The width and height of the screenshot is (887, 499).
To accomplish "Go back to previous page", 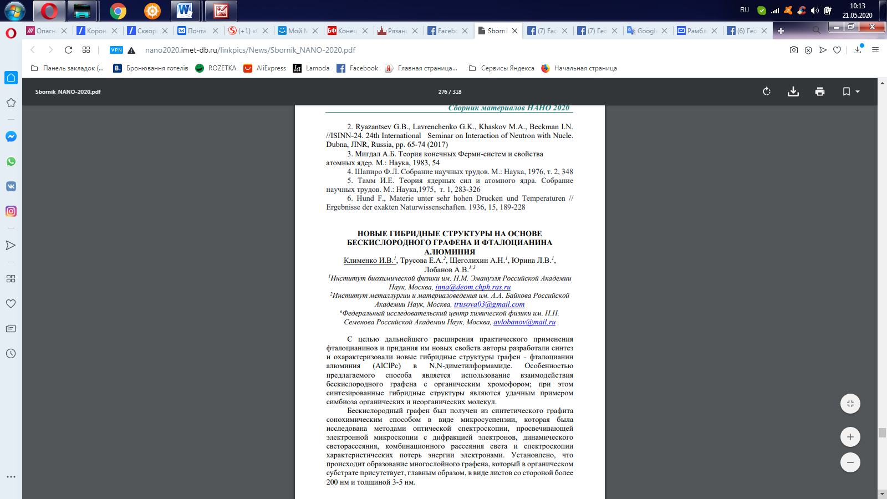I will (33, 50).
